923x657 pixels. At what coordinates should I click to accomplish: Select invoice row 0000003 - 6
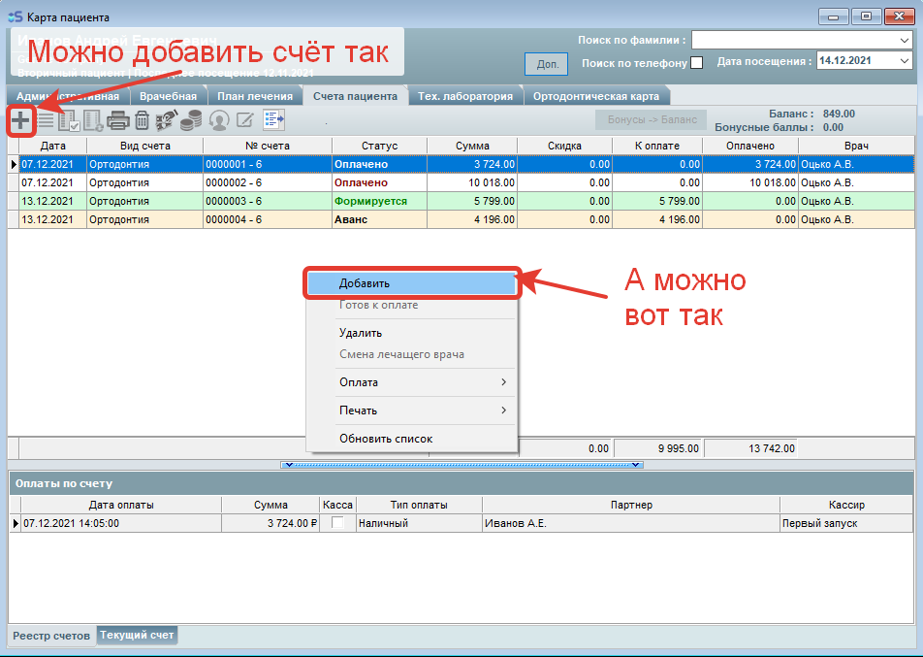point(267,201)
